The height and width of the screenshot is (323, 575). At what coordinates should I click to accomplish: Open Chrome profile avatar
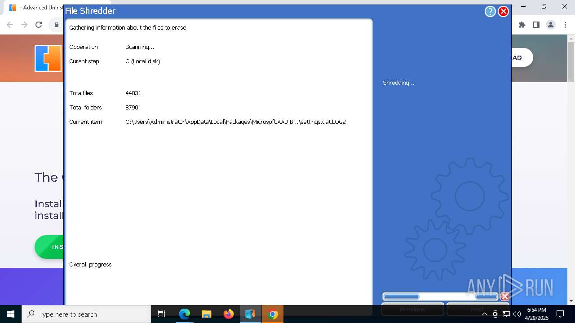(551, 25)
